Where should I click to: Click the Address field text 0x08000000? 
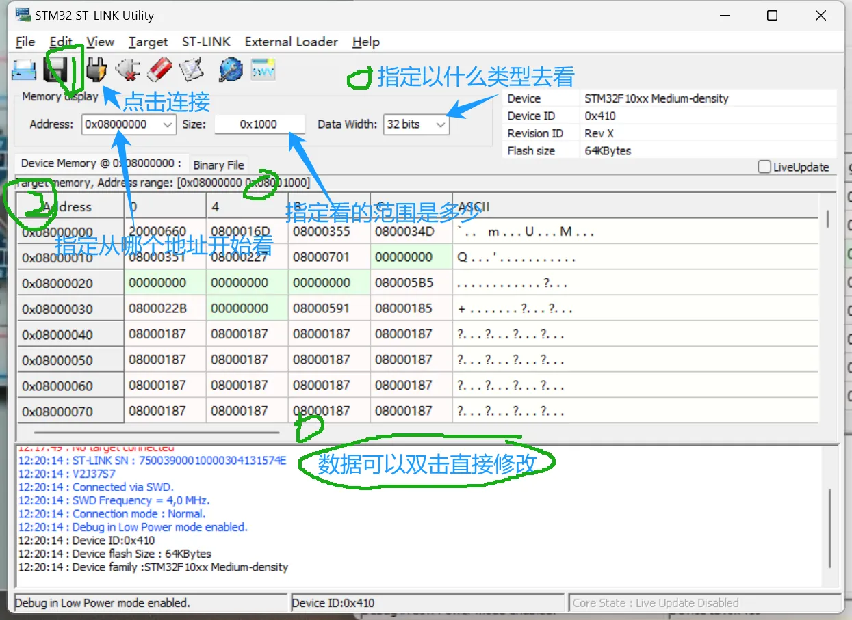click(116, 124)
